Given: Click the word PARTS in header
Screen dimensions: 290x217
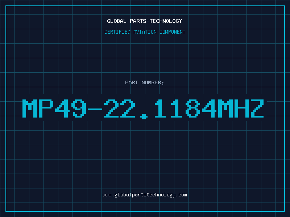Looking at the screenshot, I should click(x=138, y=21).
